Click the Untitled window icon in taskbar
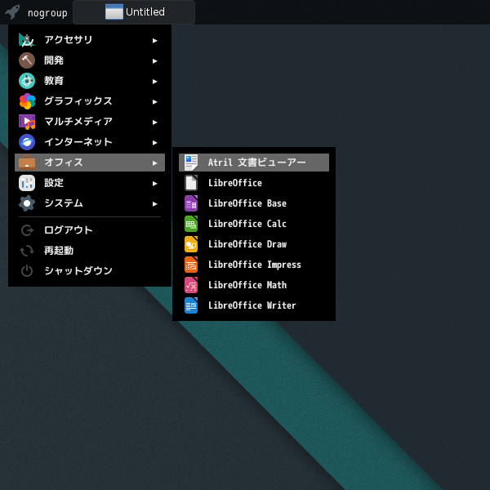The image size is (490, 490). [114, 12]
